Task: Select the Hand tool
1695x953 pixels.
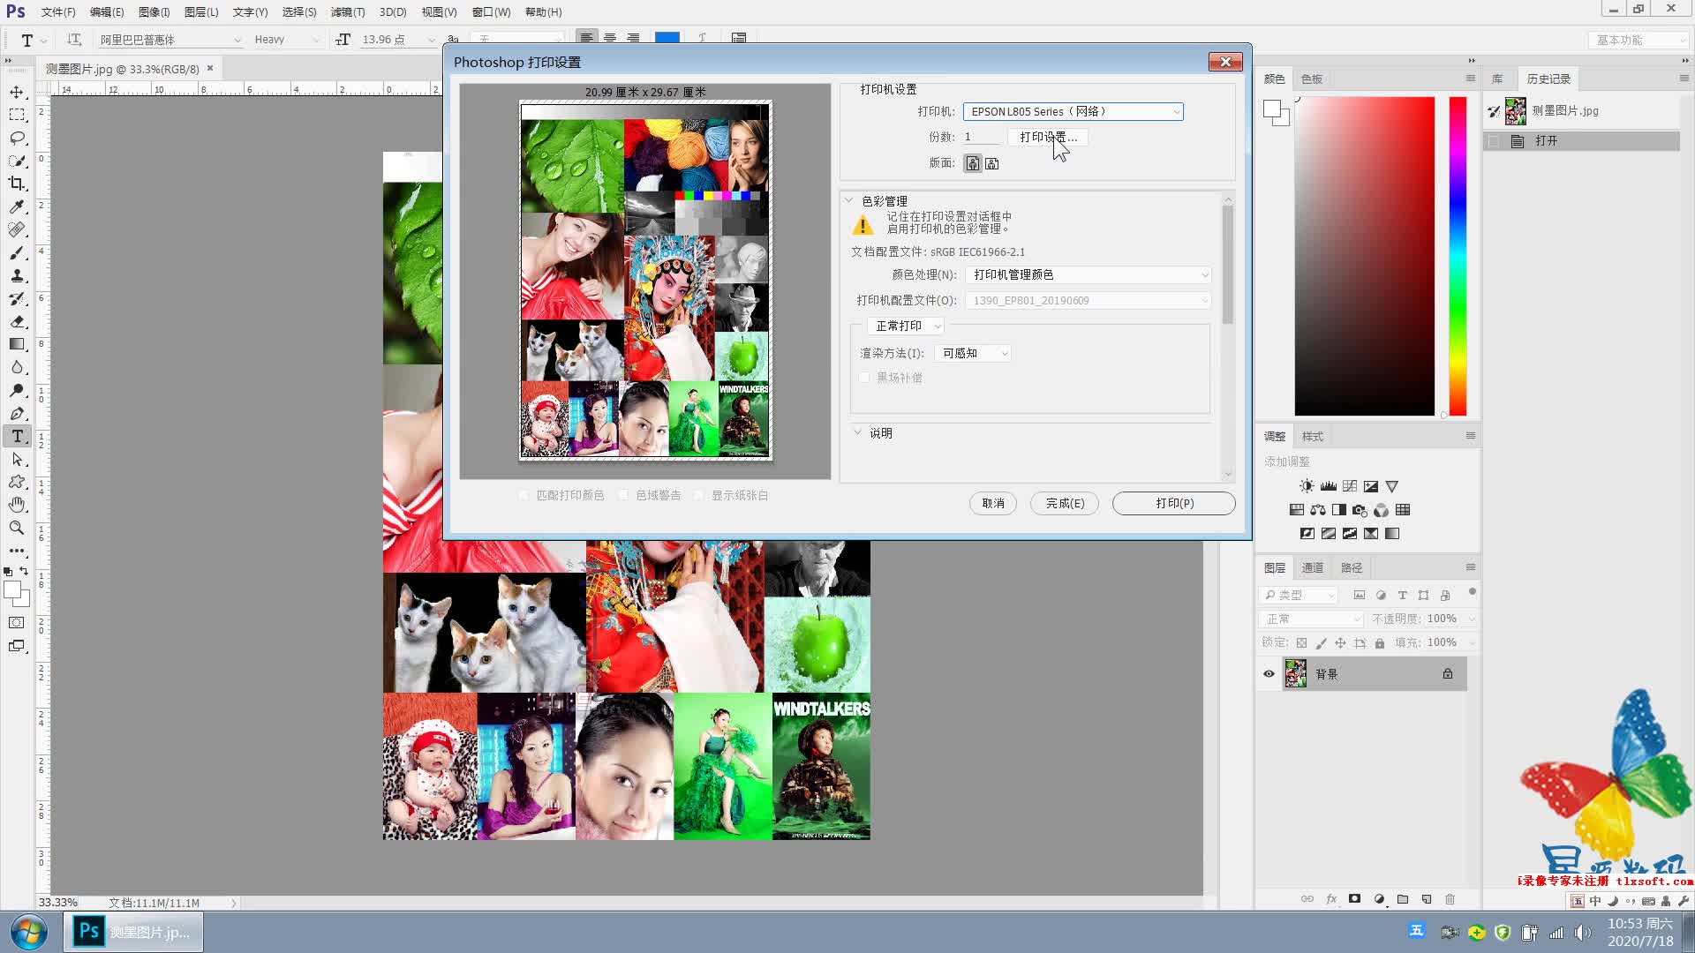Action: pos(17,505)
